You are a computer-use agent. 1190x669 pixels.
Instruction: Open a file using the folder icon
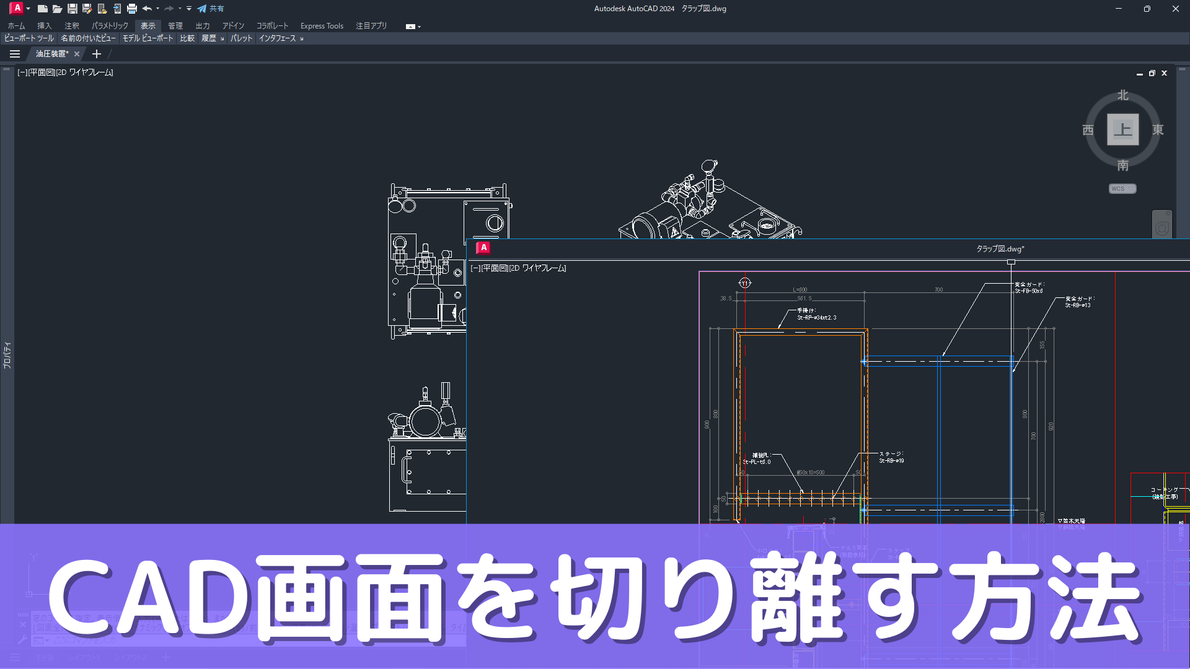56,9
